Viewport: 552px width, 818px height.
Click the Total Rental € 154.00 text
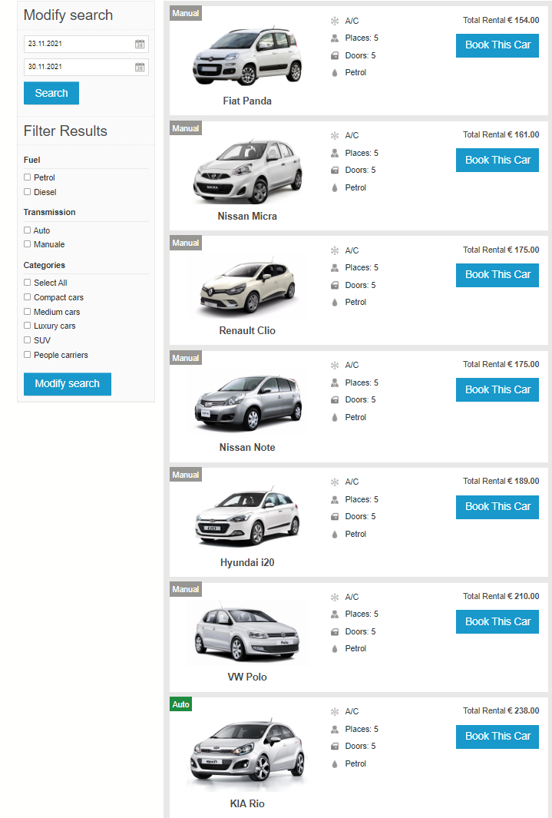501,20
